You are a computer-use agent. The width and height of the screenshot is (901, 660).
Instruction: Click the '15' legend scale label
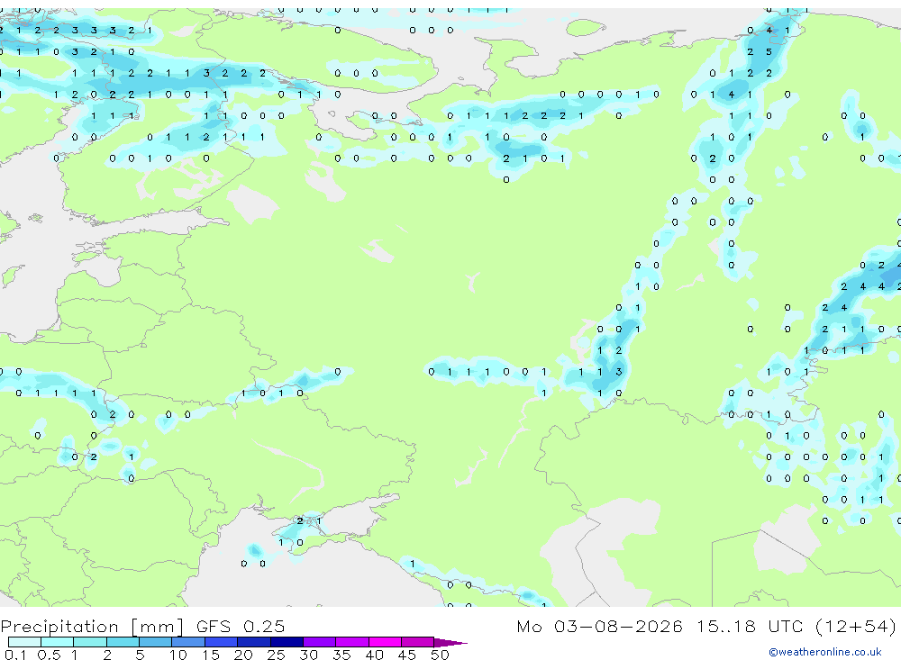210,655
